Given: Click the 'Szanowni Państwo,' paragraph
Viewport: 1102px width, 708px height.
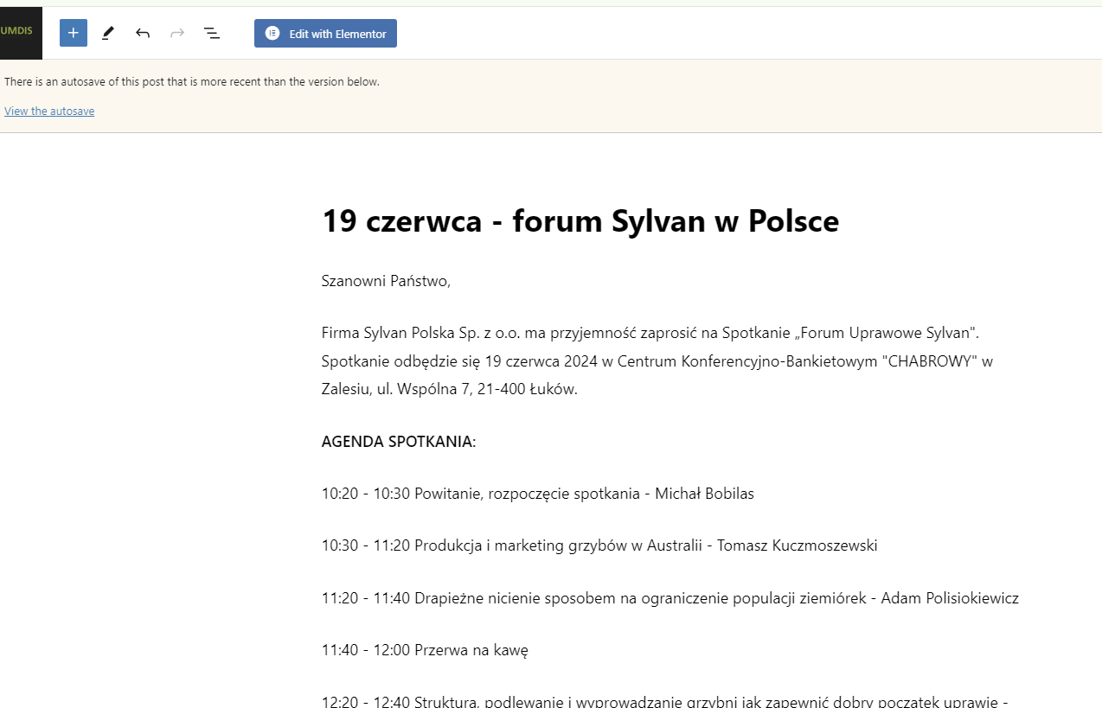Looking at the screenshot, I should pos(387,281).
